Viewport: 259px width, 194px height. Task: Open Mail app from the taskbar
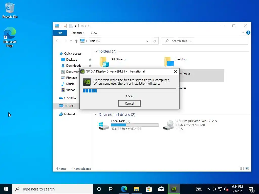[x=161, y=189]
